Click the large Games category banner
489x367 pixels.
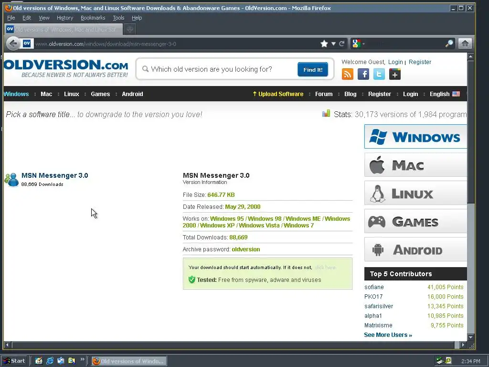[x=415, y=221]
